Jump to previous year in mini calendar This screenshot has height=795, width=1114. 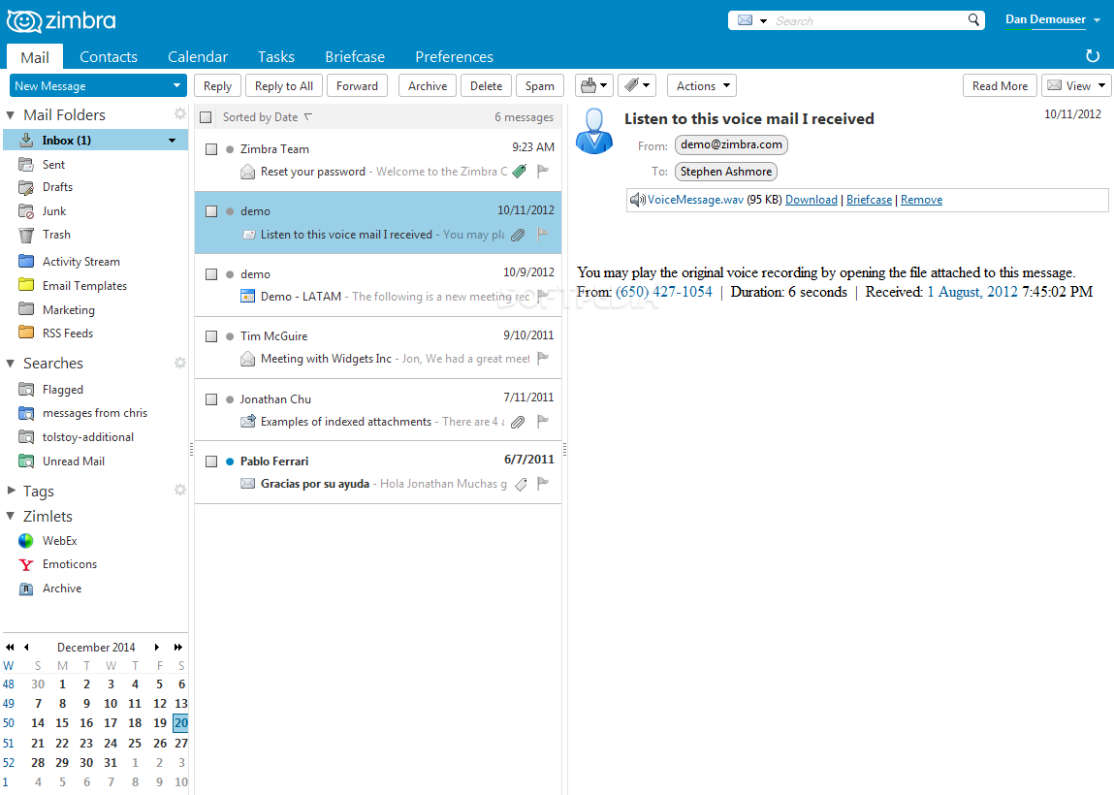tap(10, 648)
